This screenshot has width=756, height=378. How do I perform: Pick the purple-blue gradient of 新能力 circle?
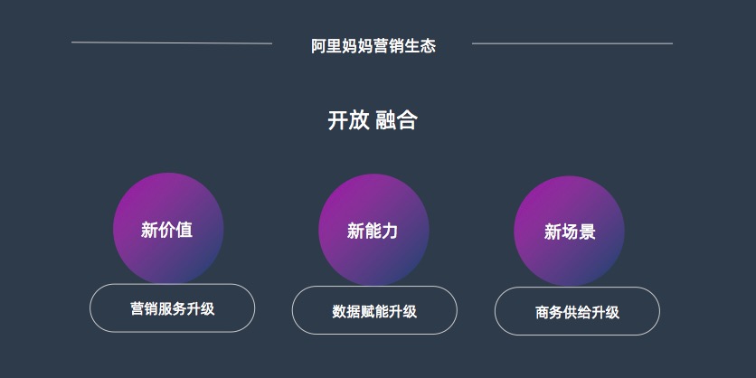tap(373, 230)
